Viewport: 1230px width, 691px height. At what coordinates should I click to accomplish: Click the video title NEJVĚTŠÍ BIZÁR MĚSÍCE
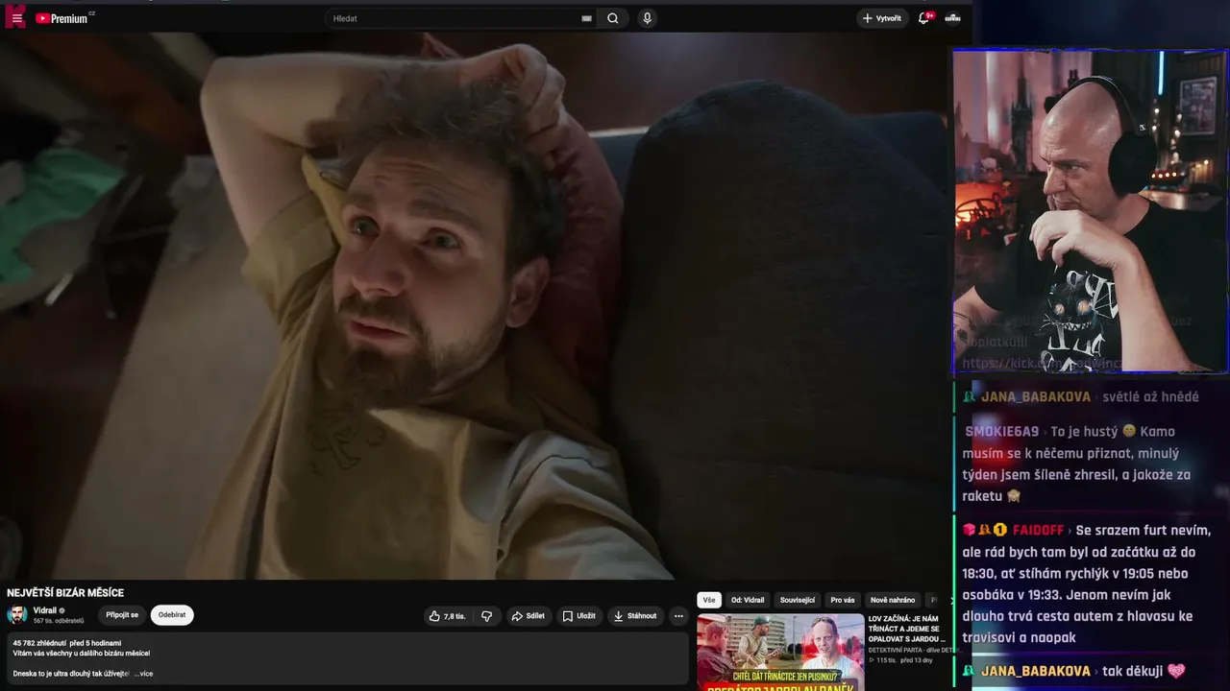point(65,593)
